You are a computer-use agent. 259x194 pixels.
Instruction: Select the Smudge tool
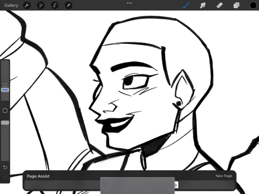click(203, 5)
